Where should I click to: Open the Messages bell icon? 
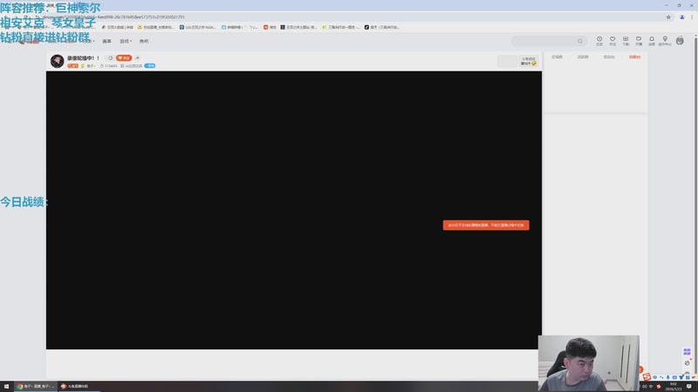652,41
